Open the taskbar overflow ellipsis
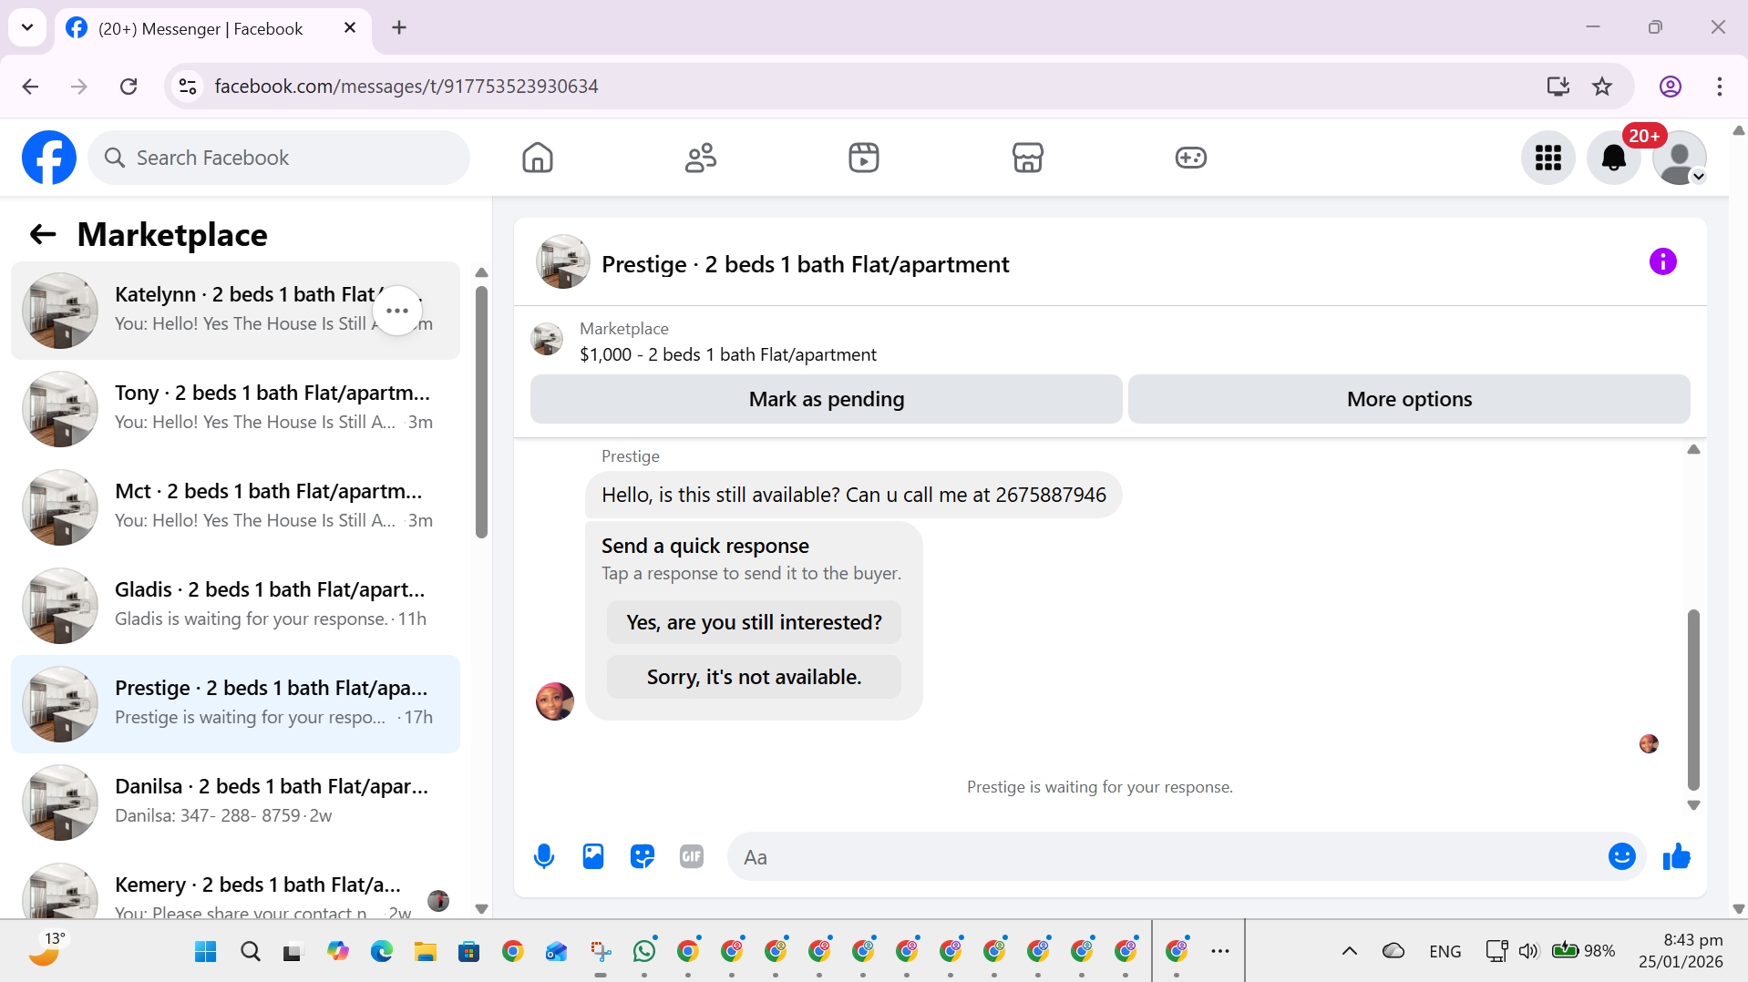Screen dimensions: 1748x982 (x=1220, y=951)
